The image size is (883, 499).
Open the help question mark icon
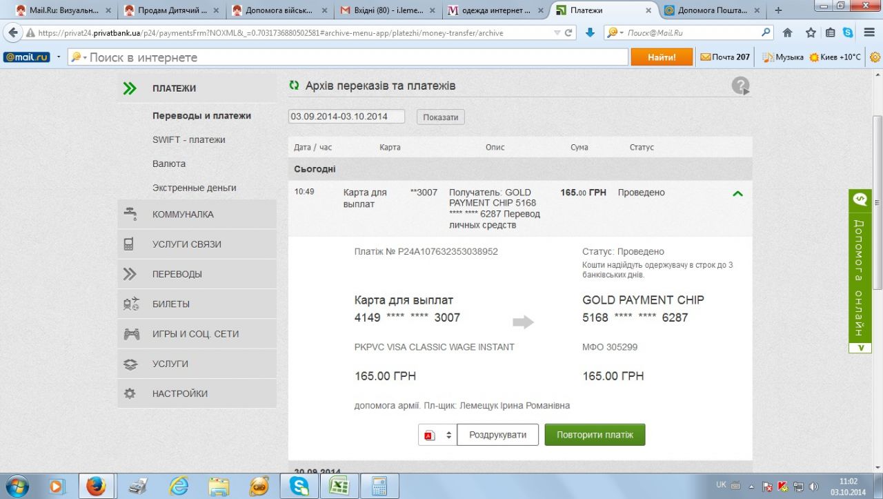point(740,86)
